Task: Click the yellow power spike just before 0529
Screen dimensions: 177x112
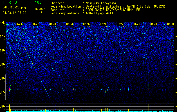Action: coord(149,108)
